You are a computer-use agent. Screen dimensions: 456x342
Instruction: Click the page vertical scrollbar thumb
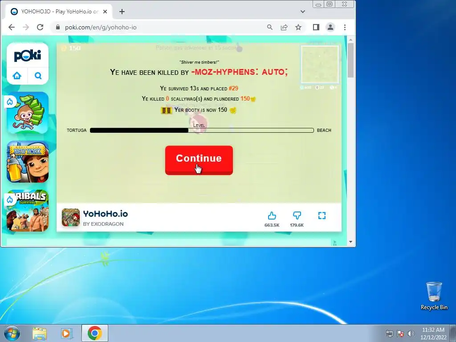pyautogui.click(x=351, y=60)
